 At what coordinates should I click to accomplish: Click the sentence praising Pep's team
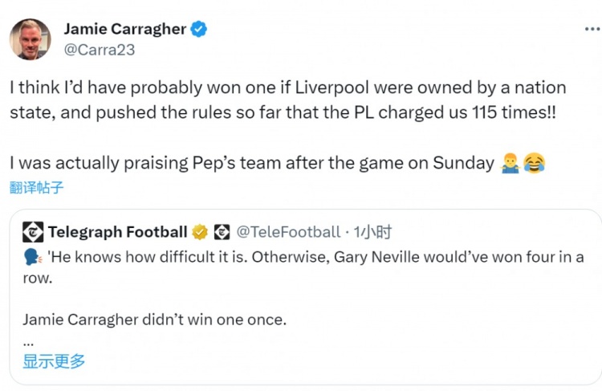252,163
